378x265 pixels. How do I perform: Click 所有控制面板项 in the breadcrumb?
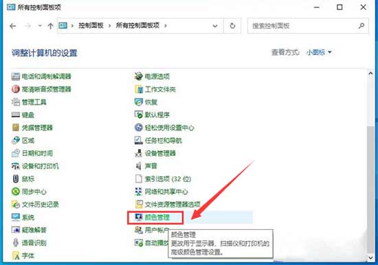[137, 25]
